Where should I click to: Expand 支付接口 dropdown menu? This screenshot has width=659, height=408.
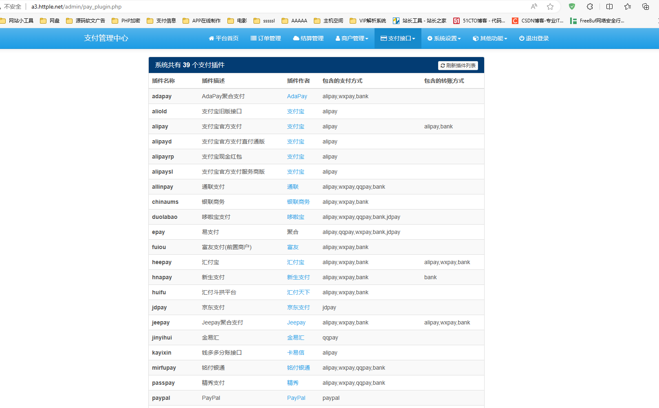(398, 38)
